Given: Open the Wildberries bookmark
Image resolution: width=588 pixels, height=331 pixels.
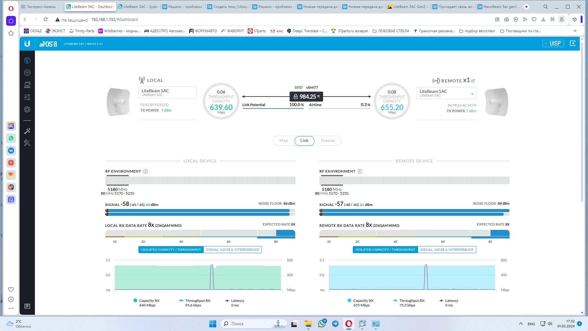Looking at the screenshot, I should tap(119, 31).
